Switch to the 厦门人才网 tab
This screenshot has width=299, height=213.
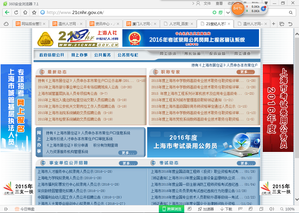click(141, 24)
